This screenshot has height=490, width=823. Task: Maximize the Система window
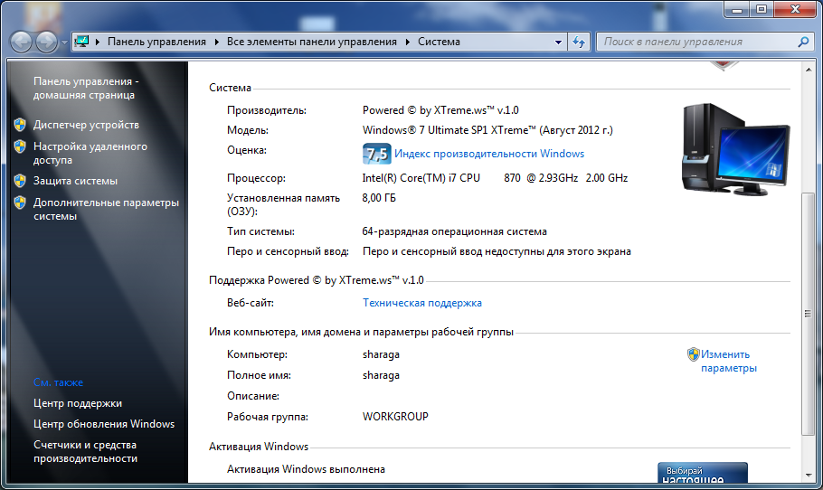click(x=762, y=9)
